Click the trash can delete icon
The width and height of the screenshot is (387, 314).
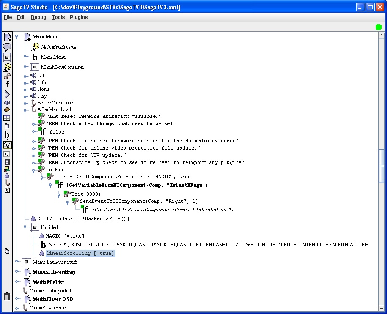point(7,296)
